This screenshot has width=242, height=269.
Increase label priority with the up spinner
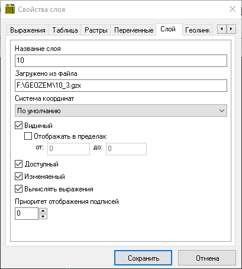click(x=43, y=211)
